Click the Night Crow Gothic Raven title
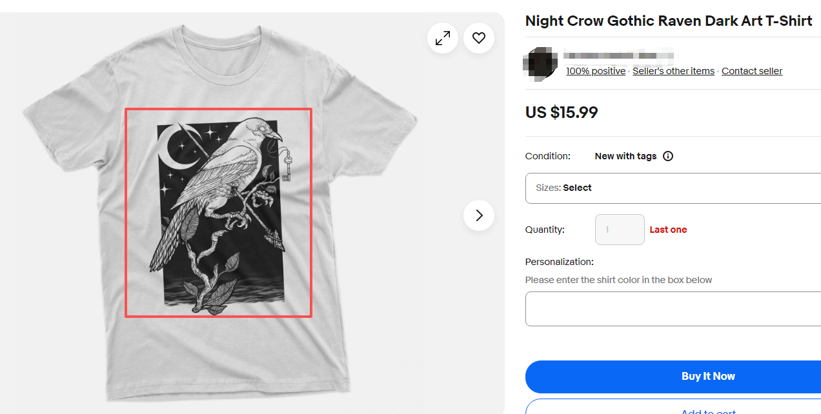The image size is (821, 414). pyautogui.click(x=669, y=21)
